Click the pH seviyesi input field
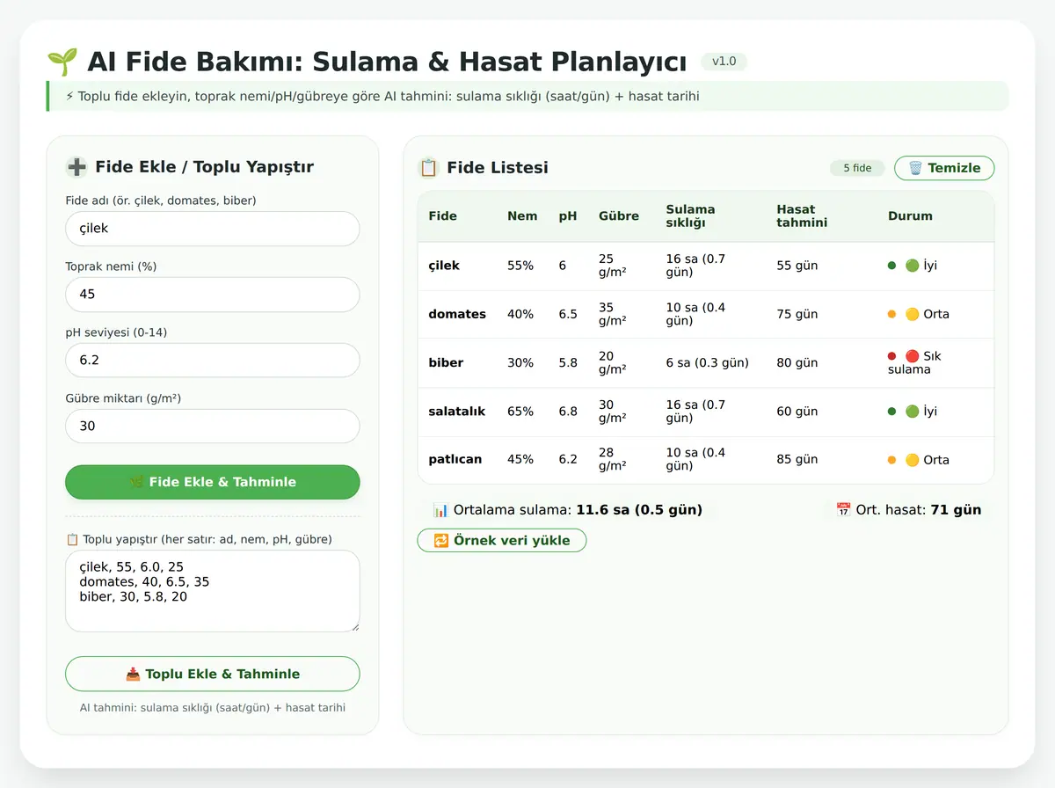This screenshot has height=788, width=1055. (x=213, y=361)
